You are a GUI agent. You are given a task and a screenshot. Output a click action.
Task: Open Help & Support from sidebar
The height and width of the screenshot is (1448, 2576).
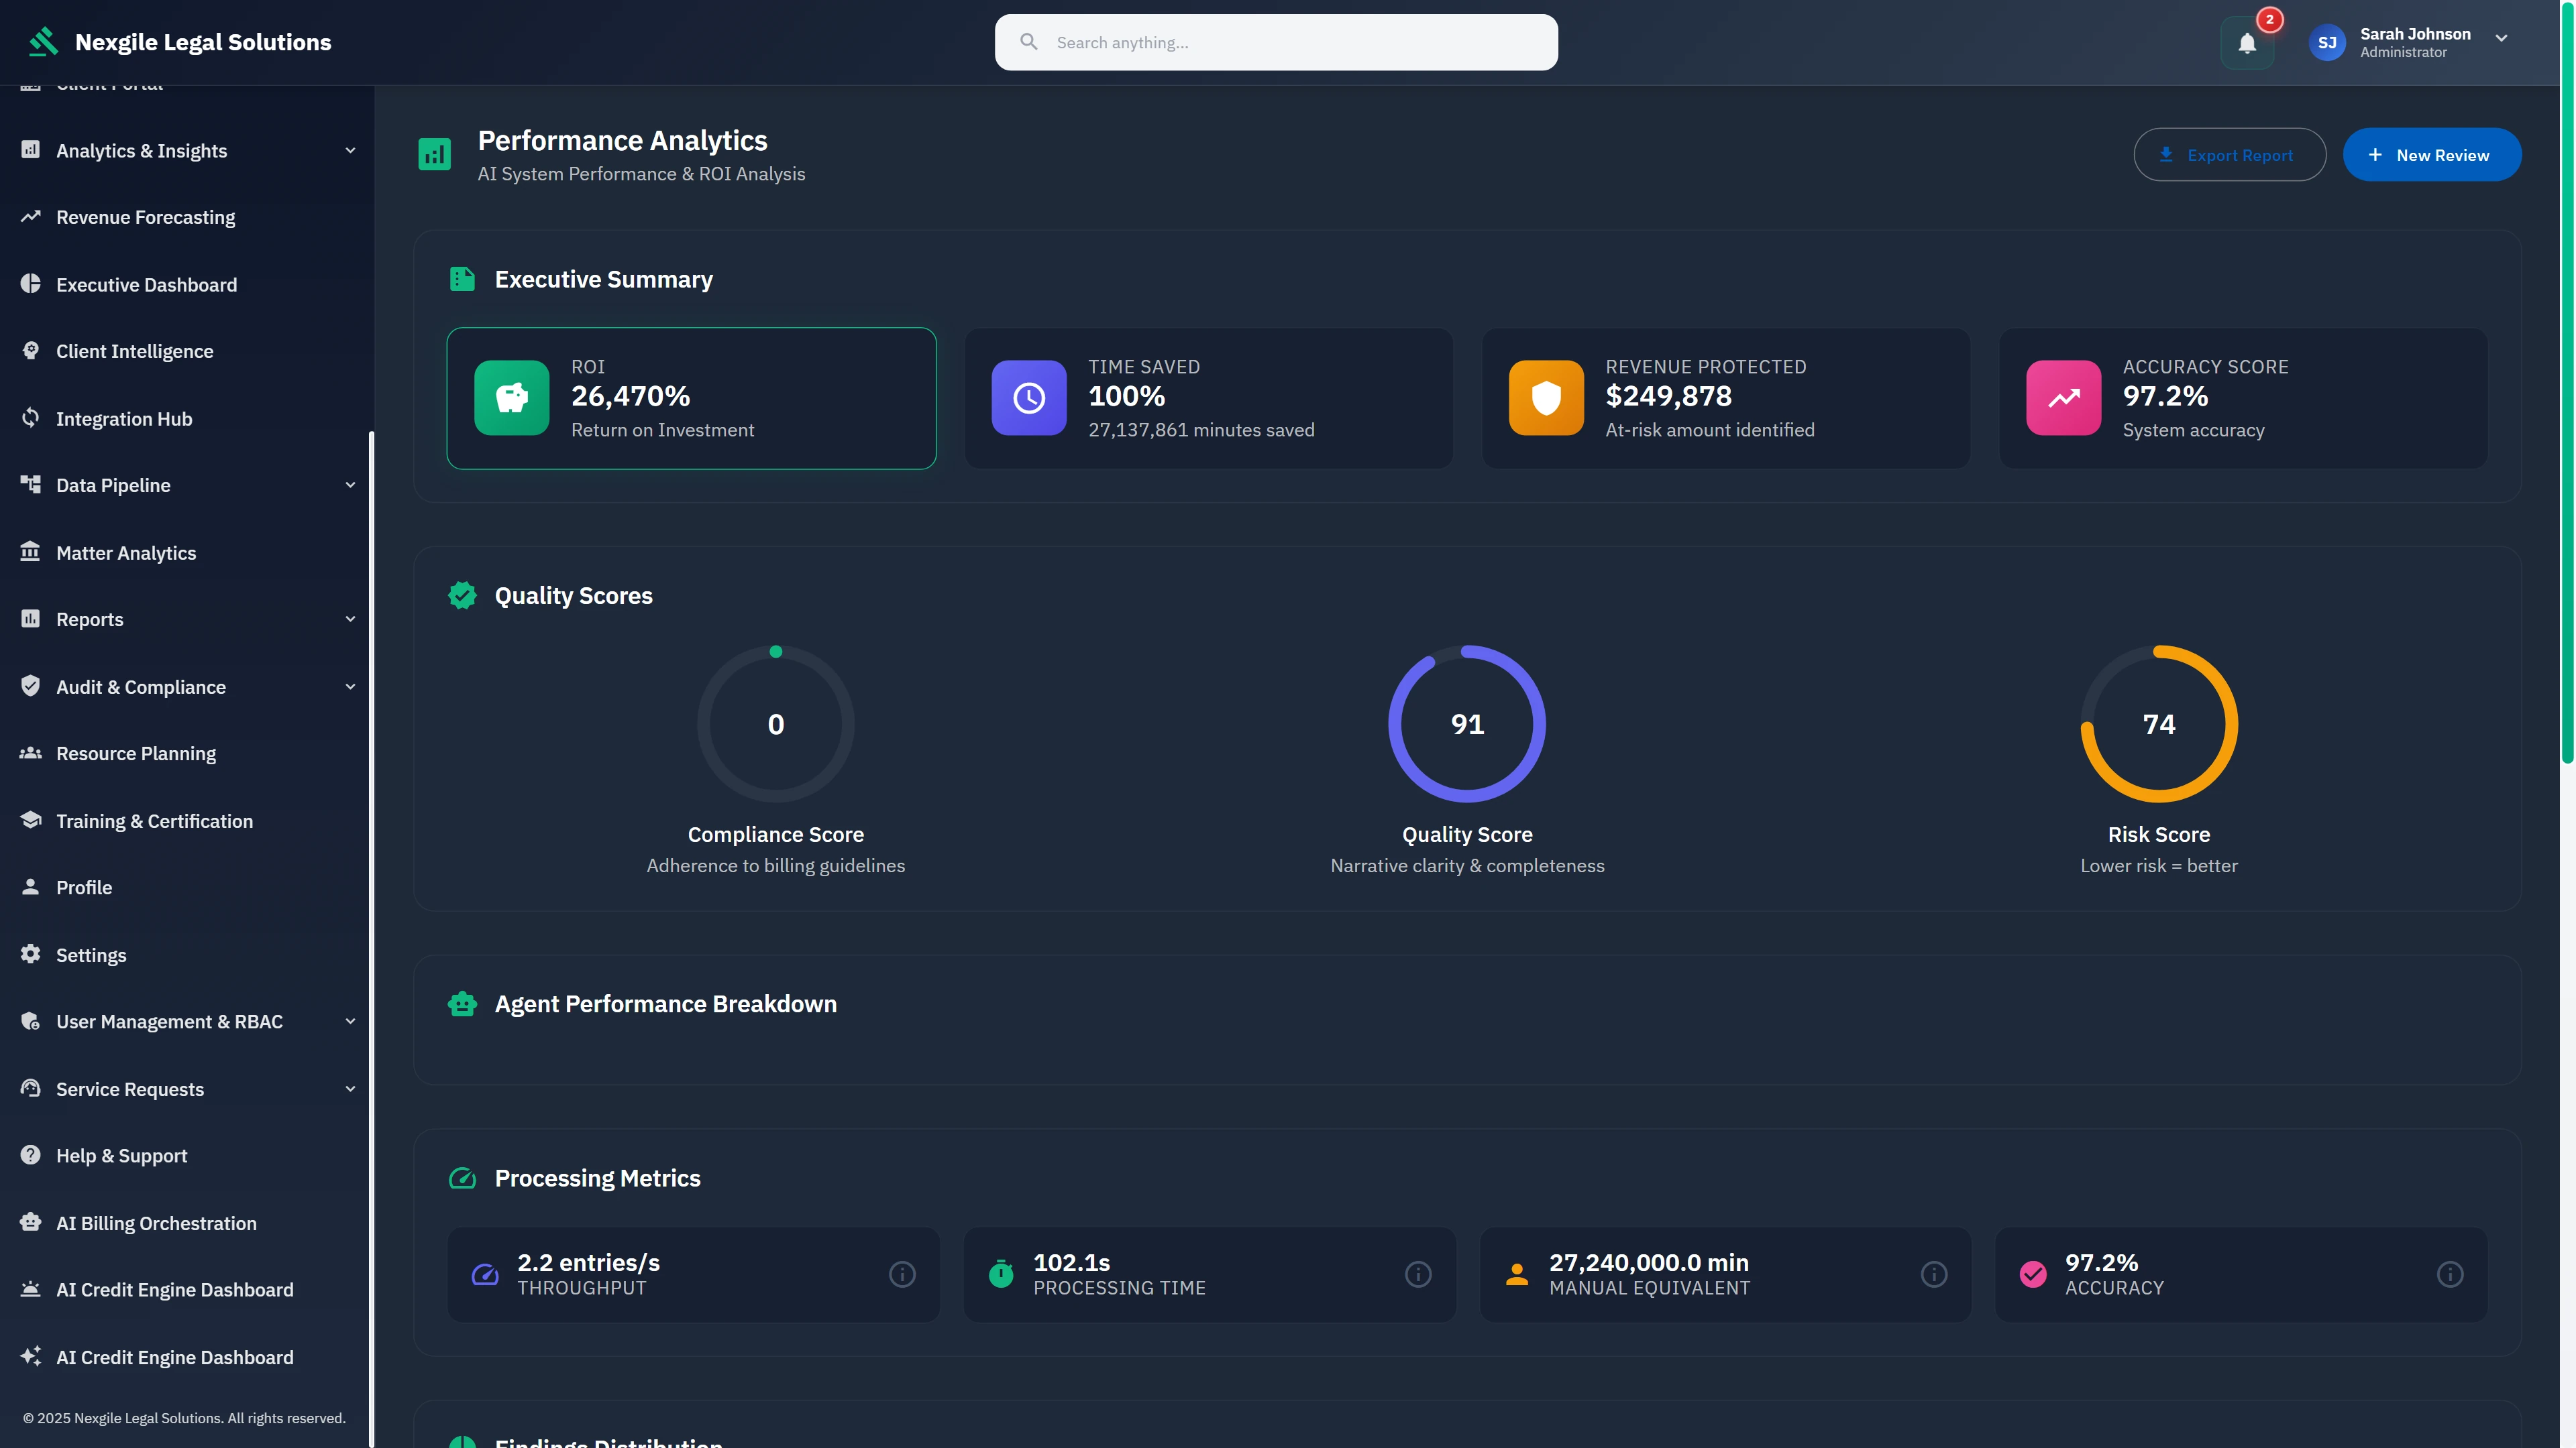30,1155
